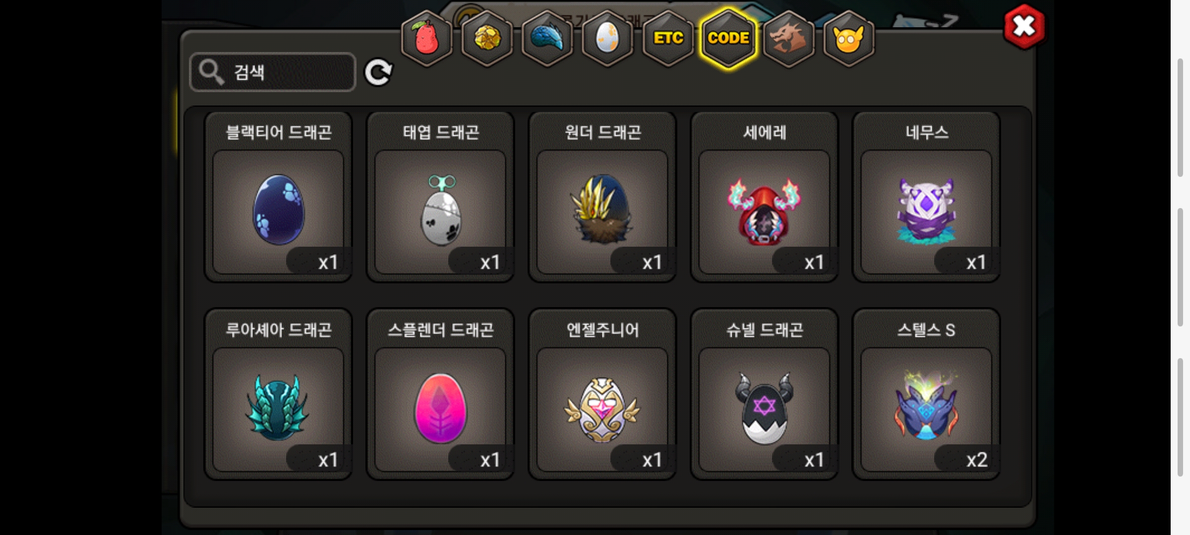
Task: Open the red fruit food category tab
Action: 426,39
